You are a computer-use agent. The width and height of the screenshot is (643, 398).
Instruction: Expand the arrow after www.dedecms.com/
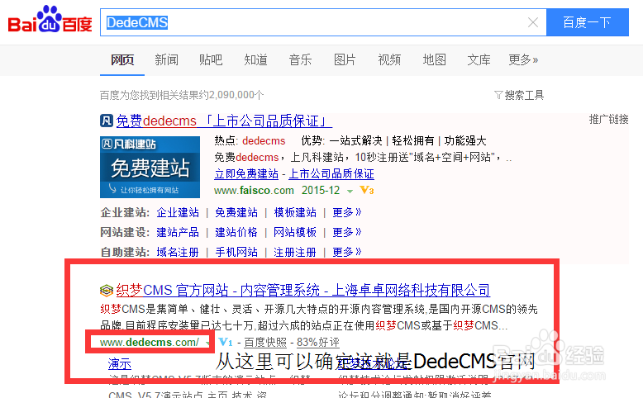208,343
